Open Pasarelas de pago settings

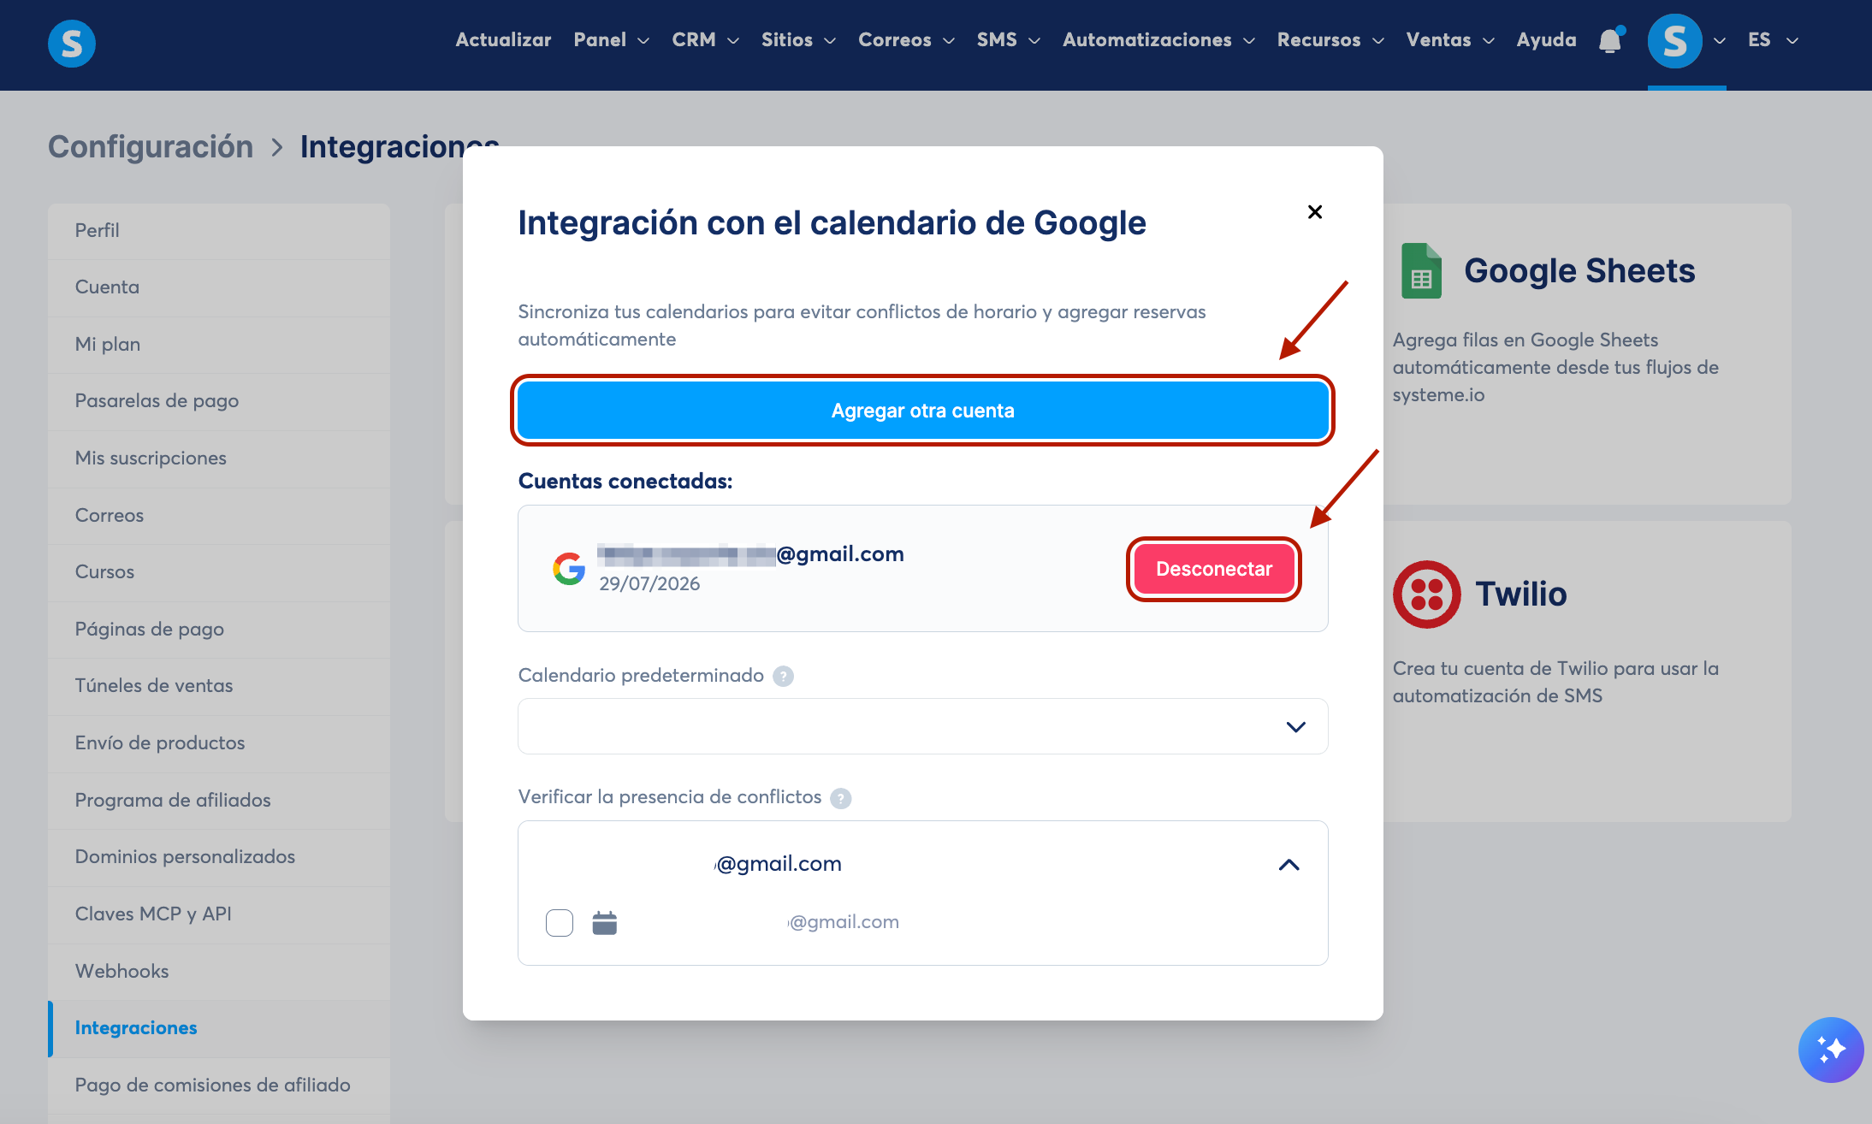pyautogui.click(x=219, y=401)
